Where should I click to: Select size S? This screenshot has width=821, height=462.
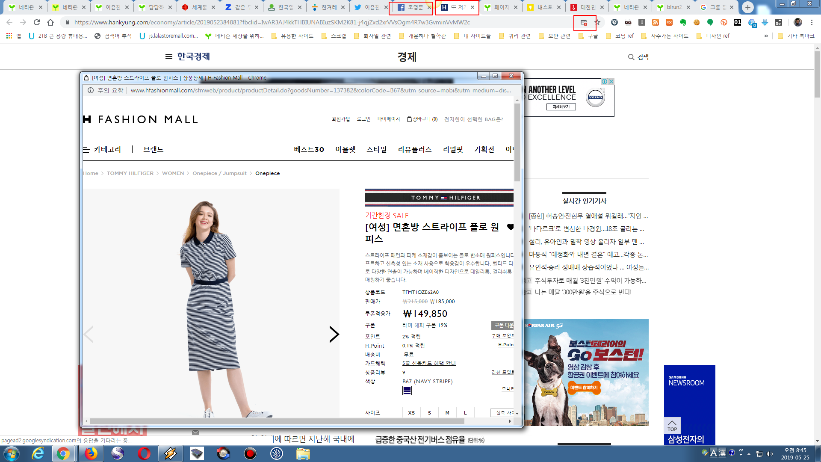[429, 412]
